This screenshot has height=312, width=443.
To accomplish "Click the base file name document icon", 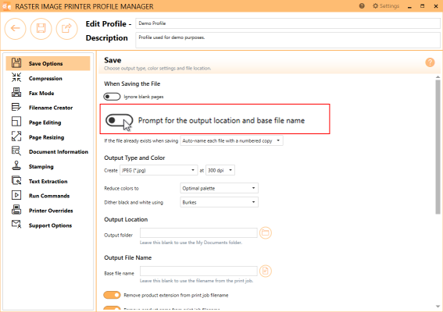I will [x=266, y=271].
